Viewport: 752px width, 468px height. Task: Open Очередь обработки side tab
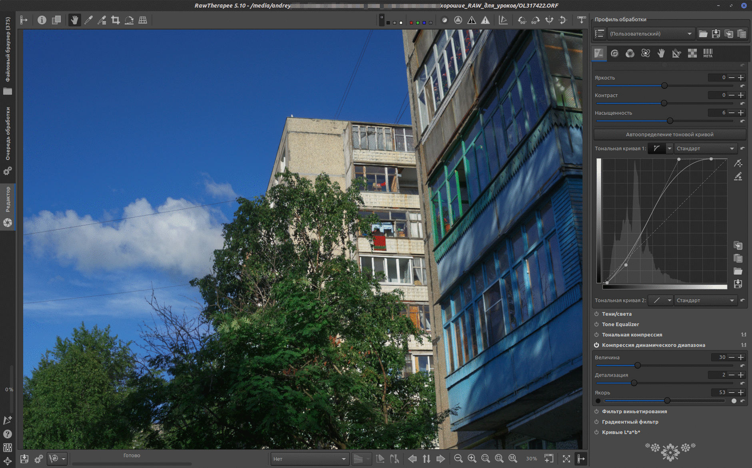[8, 140]
